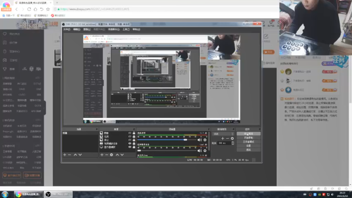Open the browser home page icon

(x=35, y=9)
